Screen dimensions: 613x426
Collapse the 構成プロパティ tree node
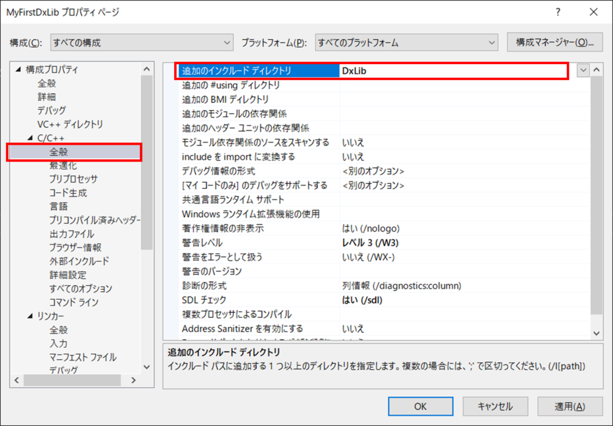(18, 70)
